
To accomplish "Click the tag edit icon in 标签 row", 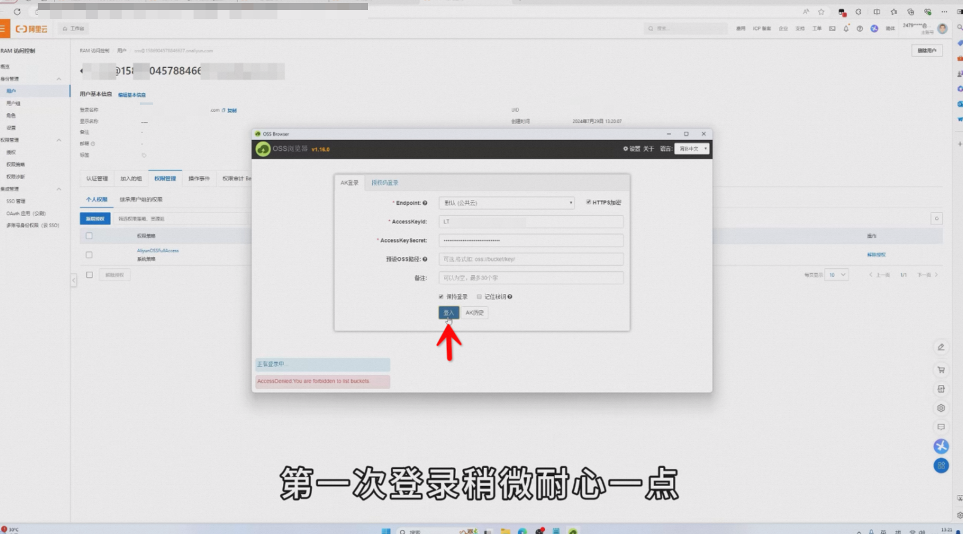I will tap(144, 155).
